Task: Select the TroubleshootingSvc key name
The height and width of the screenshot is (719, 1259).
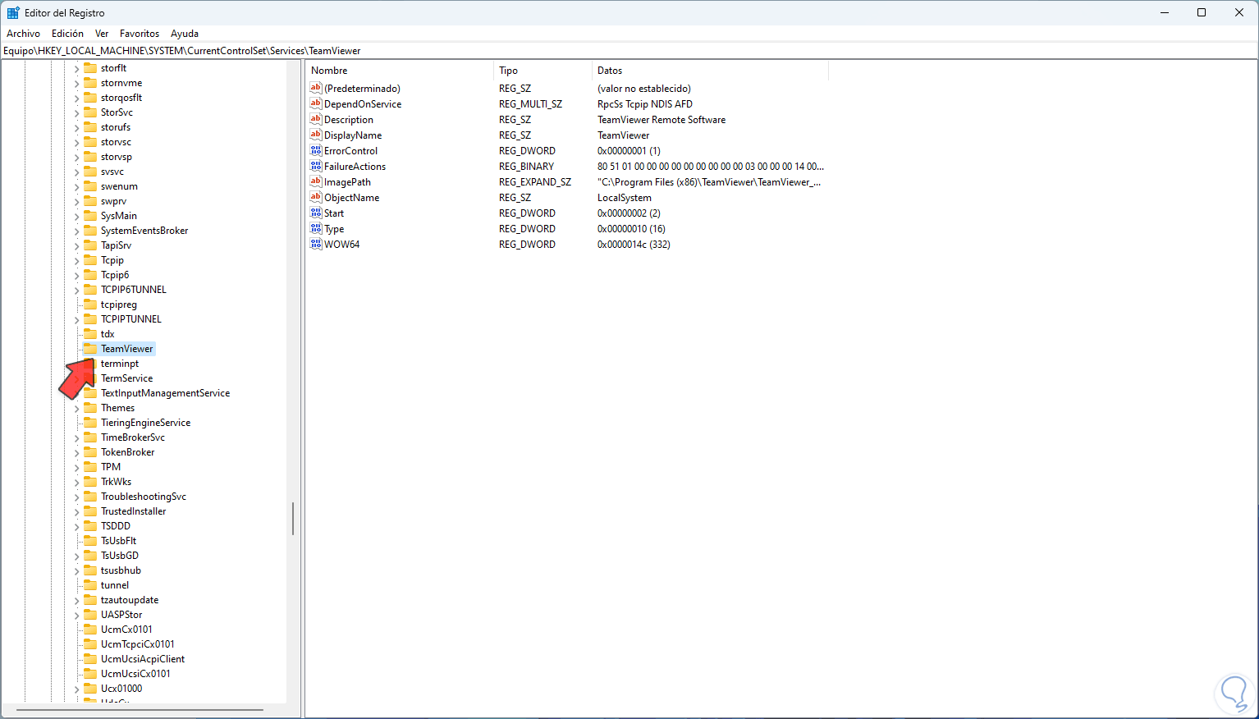Action: [x=144, y=497]
